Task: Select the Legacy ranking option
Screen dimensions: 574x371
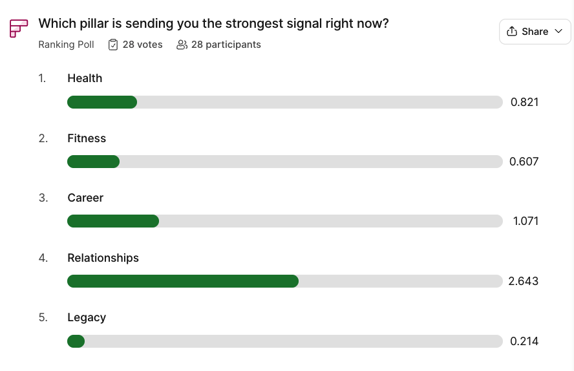Action: pyautogui.click(x=87, y=317)
